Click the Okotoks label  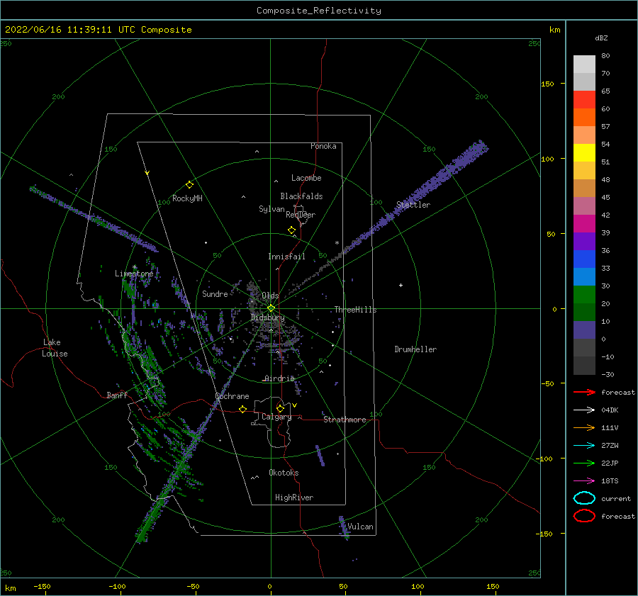[284, 472]
